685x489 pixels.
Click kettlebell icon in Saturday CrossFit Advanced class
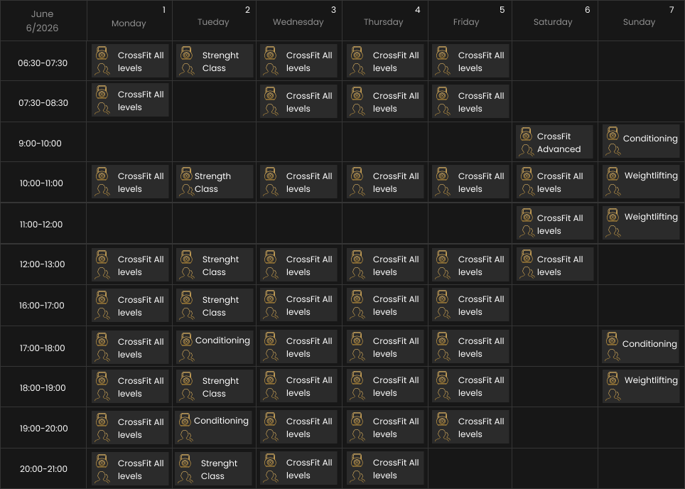click(526, 134)
